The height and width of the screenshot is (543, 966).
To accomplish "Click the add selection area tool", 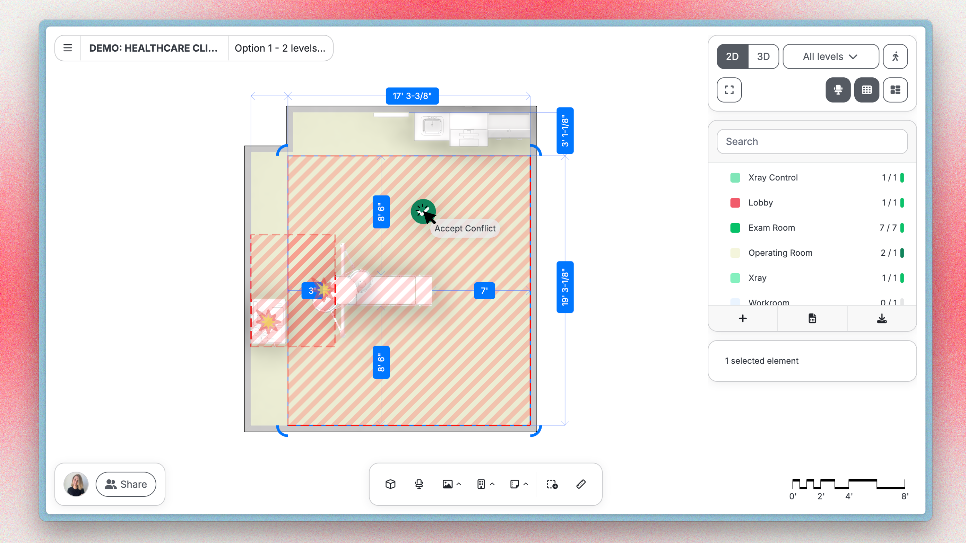I will [x=552, y=484].
